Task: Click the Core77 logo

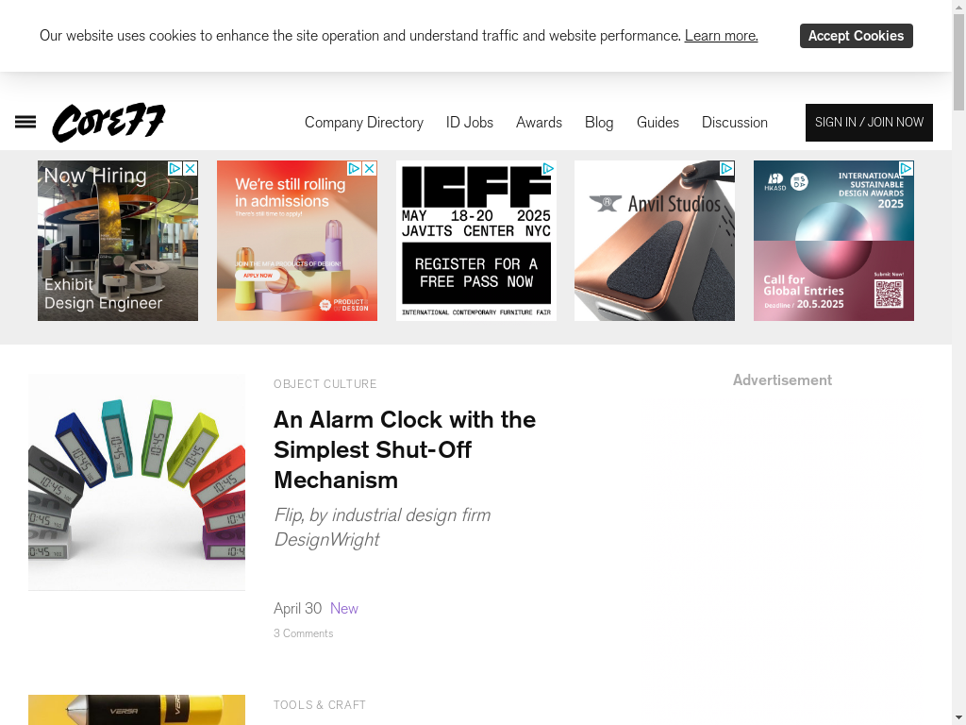Action: [109, 122]
